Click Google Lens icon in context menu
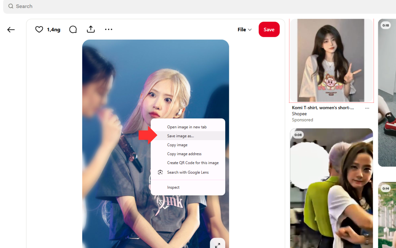 (160, 172)
